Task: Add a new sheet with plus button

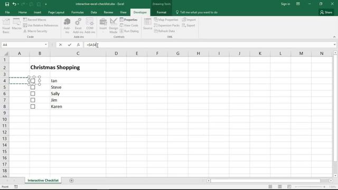Action: coord(71,180)
